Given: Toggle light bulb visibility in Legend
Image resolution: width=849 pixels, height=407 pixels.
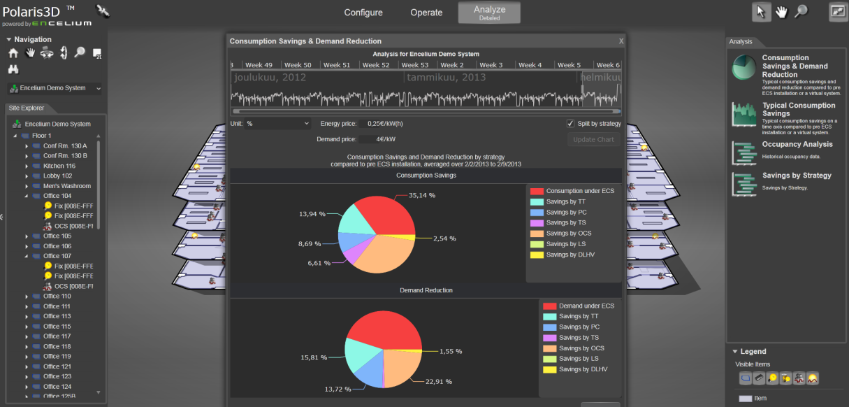Looking at the screenshot, I should tap(772, 378).
